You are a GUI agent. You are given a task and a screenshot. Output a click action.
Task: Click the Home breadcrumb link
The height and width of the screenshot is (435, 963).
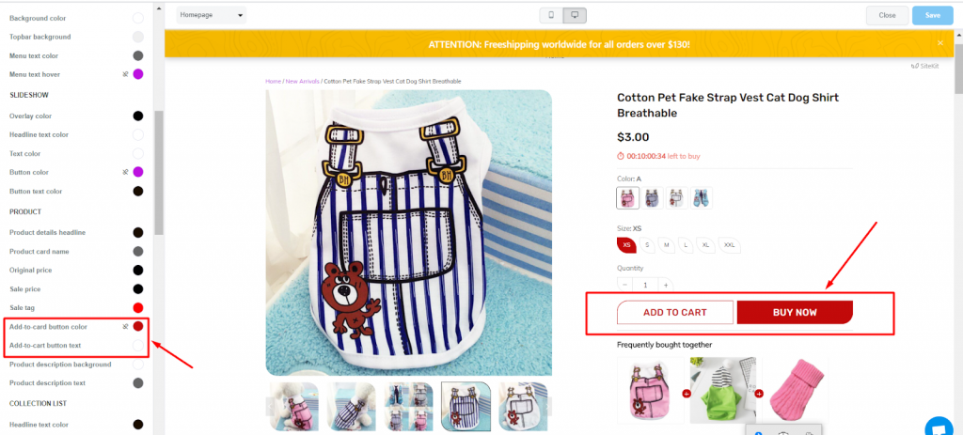[x=273, y=82]
